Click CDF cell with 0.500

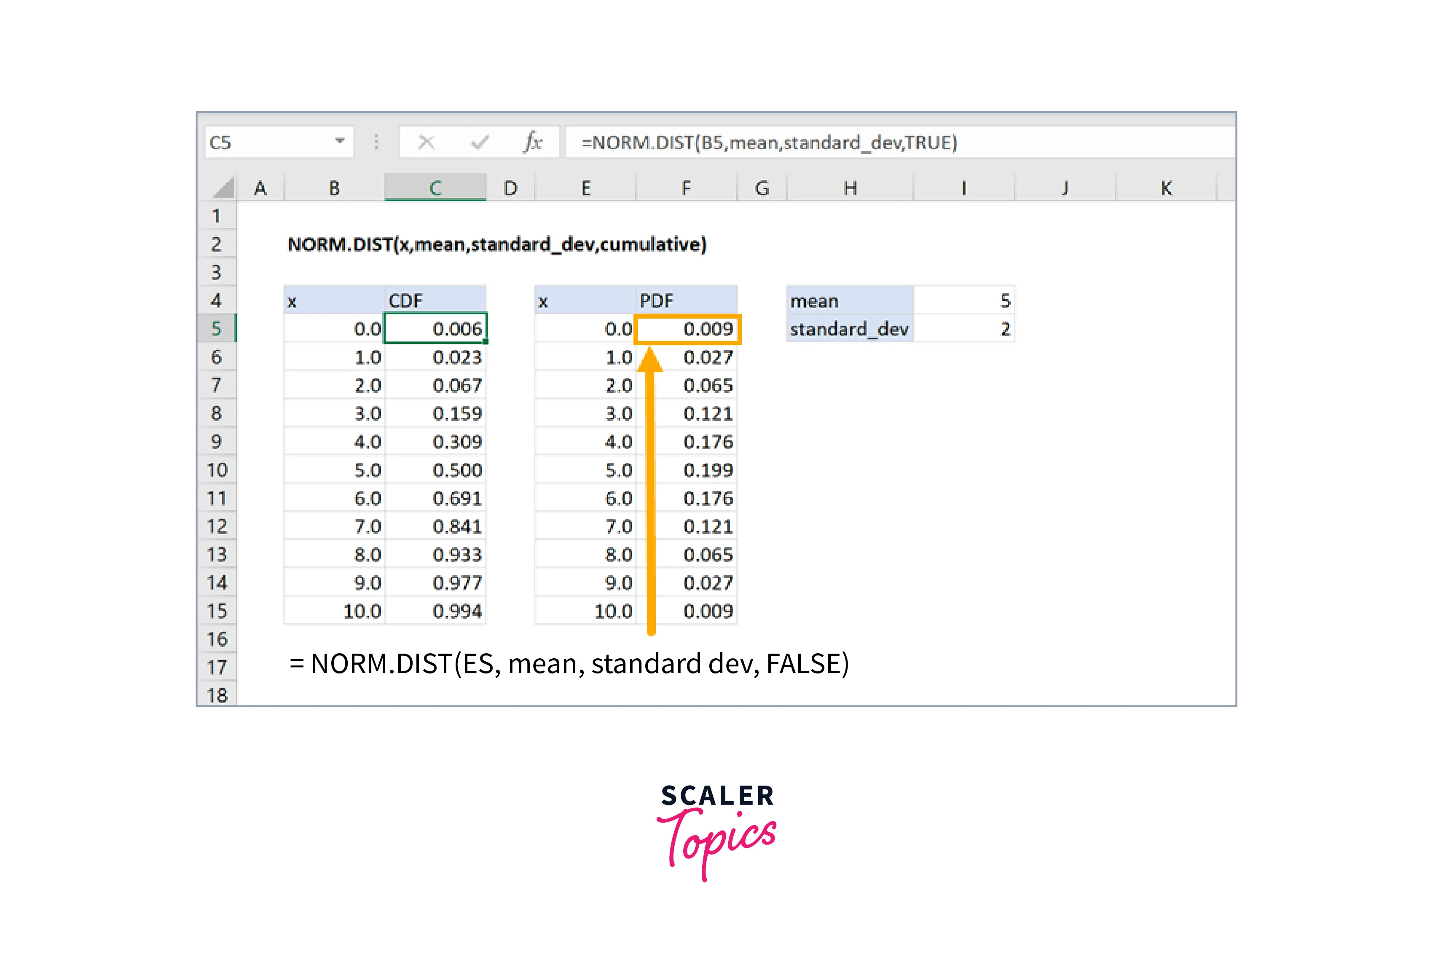pyautogui.click(x=435, y=470)
